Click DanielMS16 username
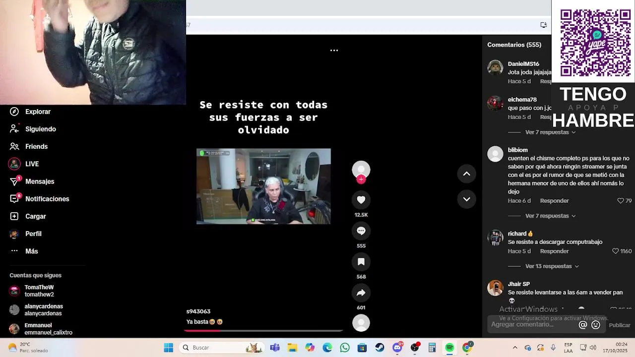The image size is (635, 357). point(523,64)
